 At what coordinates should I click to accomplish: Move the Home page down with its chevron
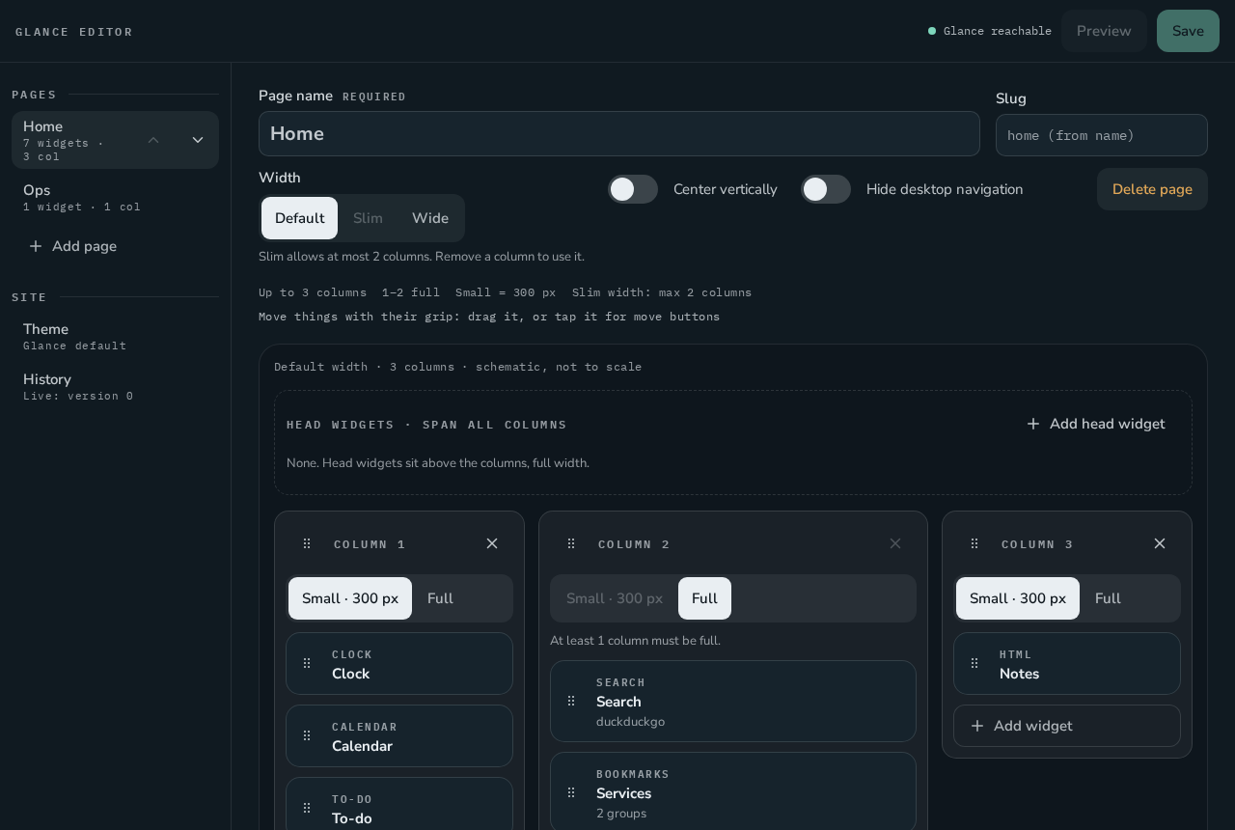tap(198, 140)
